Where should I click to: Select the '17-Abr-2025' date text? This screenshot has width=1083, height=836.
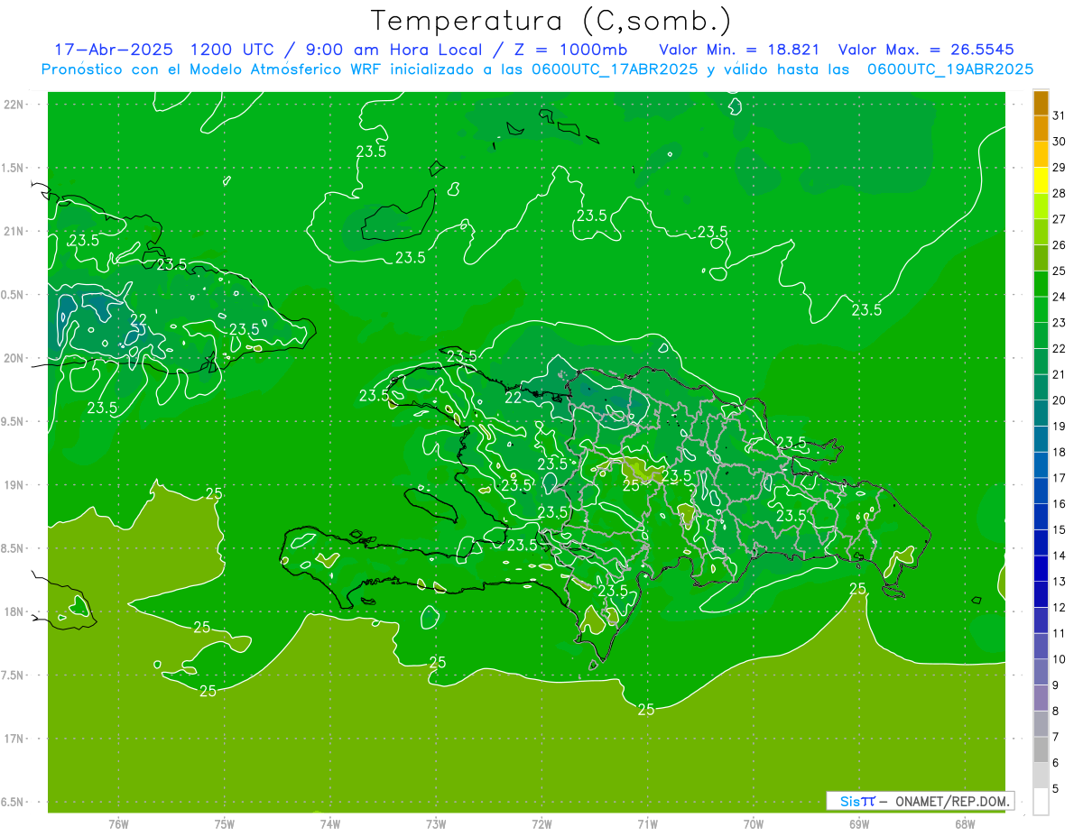click(115, 50)
